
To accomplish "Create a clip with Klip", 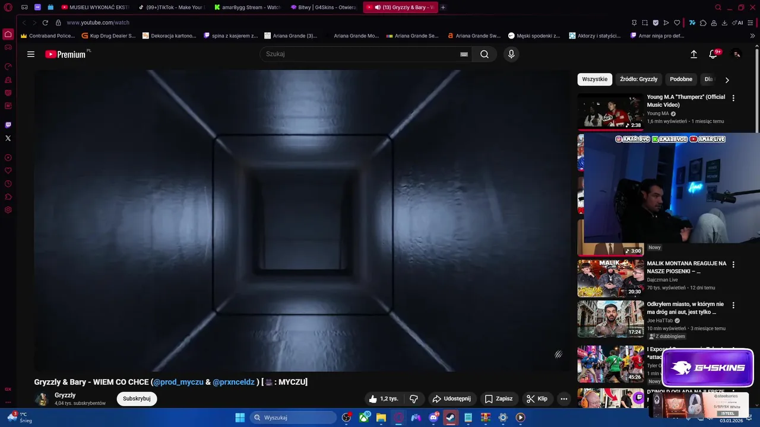I will click(x=537, y=399).
